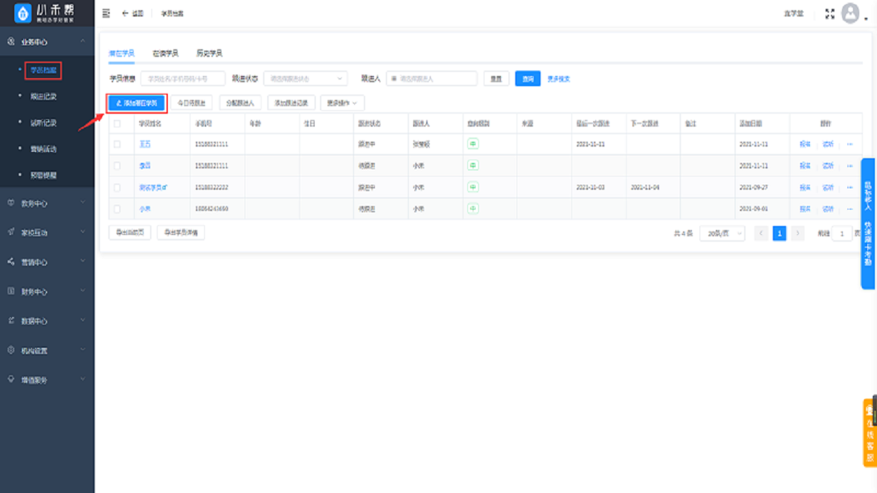
Task: Collapse the sidebar using the hamburger icon
Action: coord(106,12)
